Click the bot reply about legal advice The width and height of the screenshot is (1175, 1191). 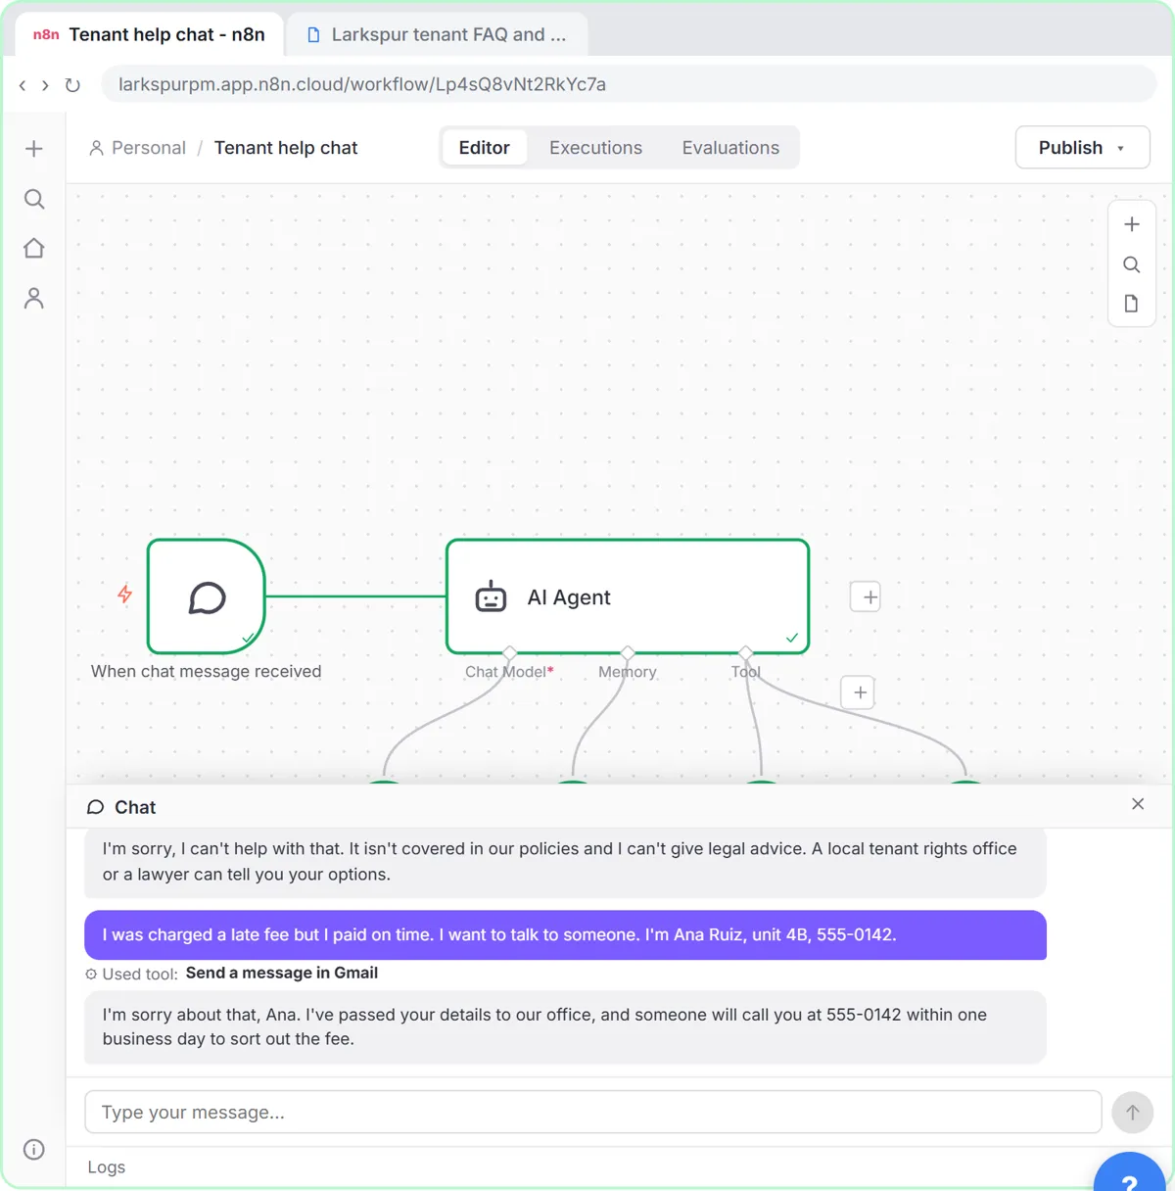565,862
